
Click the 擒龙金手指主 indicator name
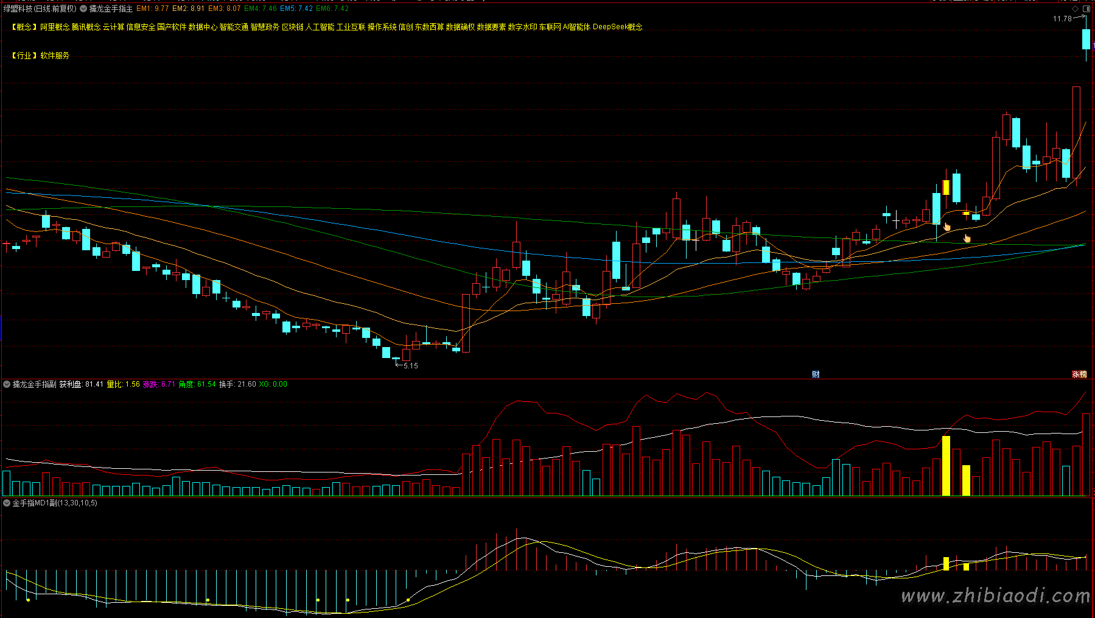tap(111, 9)
